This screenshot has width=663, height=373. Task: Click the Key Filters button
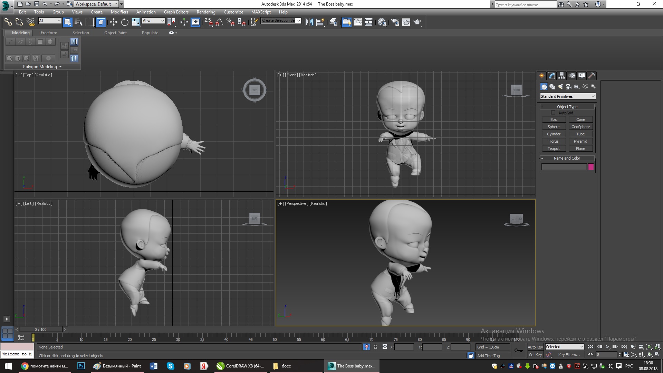[x=569, y=355]
